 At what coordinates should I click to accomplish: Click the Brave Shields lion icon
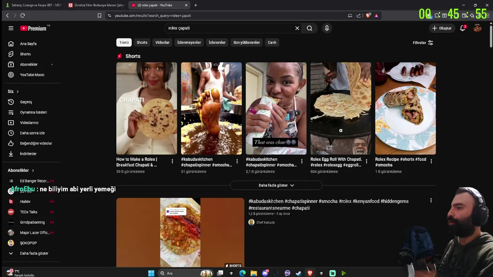coord(368,15)
